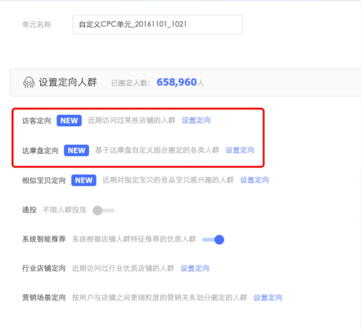This screenshot has height=330, width=361.
Task: Click the 系统智能推荐 label
Action: pos(44,239)
